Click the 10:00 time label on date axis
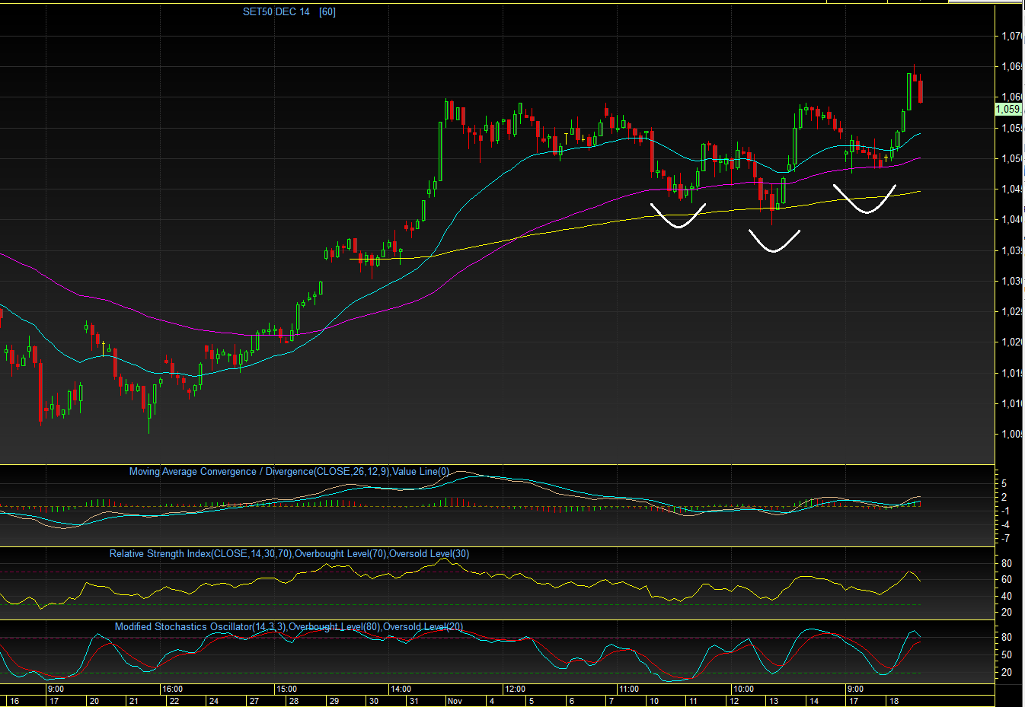The image size is (1025, 707). [743, 689]
